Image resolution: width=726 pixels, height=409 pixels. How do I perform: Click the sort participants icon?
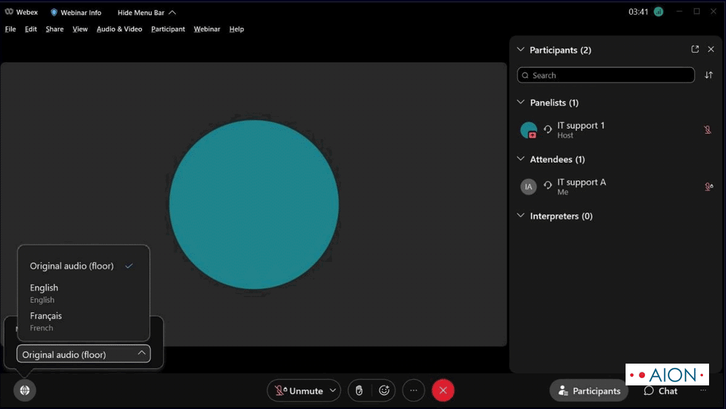point(709,75)
